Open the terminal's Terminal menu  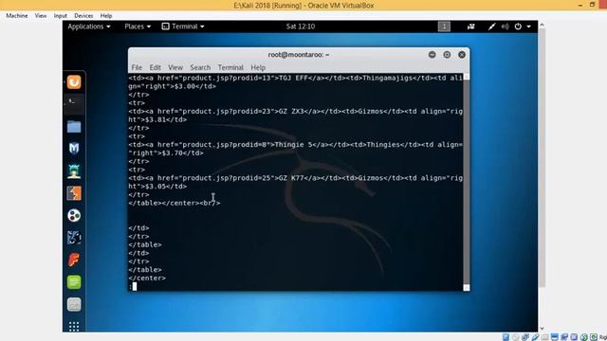(x=230, y=67)
